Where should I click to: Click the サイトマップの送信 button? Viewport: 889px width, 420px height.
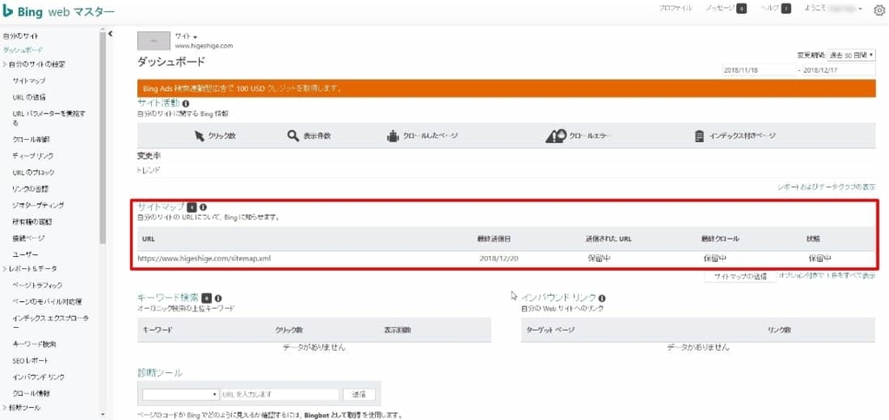pos(740,277)
